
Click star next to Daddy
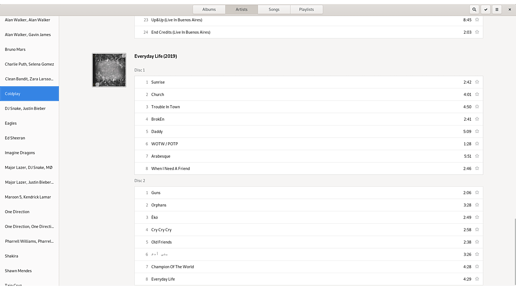pos(477,132)
